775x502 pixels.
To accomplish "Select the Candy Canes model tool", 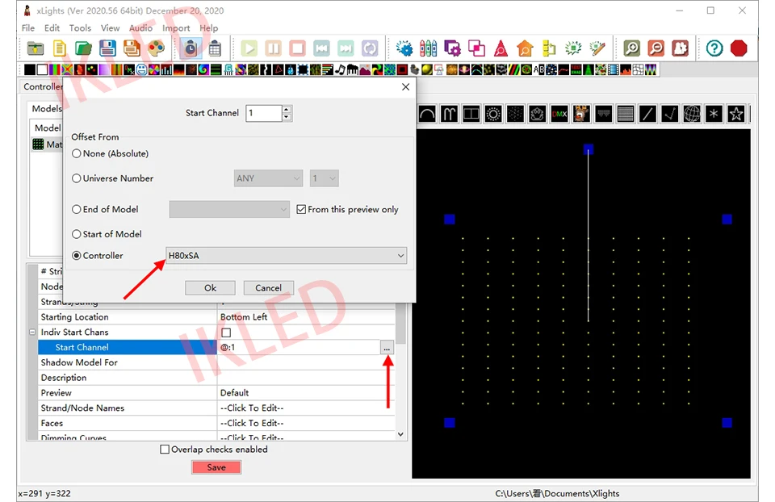I will tap(449, 114).
